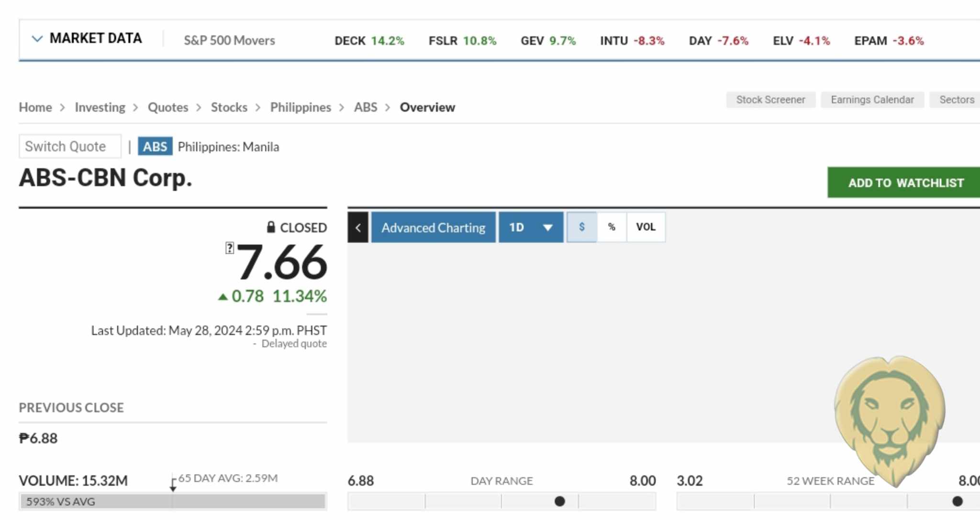The height and width of the screenshot is (520, 980).
Task: Collapse chart panel with back arrow
Action: click(358, 227)
